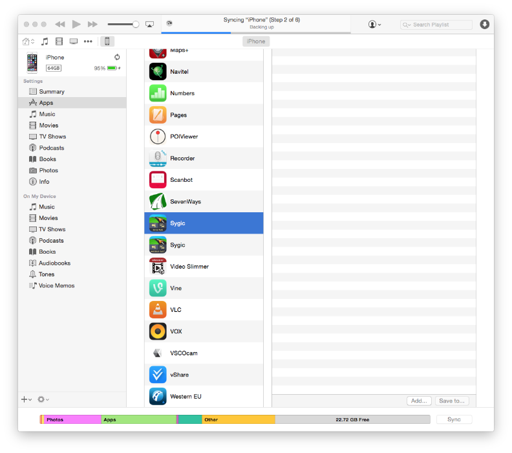Click the Other storage segment
Viewport: 512px width, 453px height.
click(x=239, y=419)
